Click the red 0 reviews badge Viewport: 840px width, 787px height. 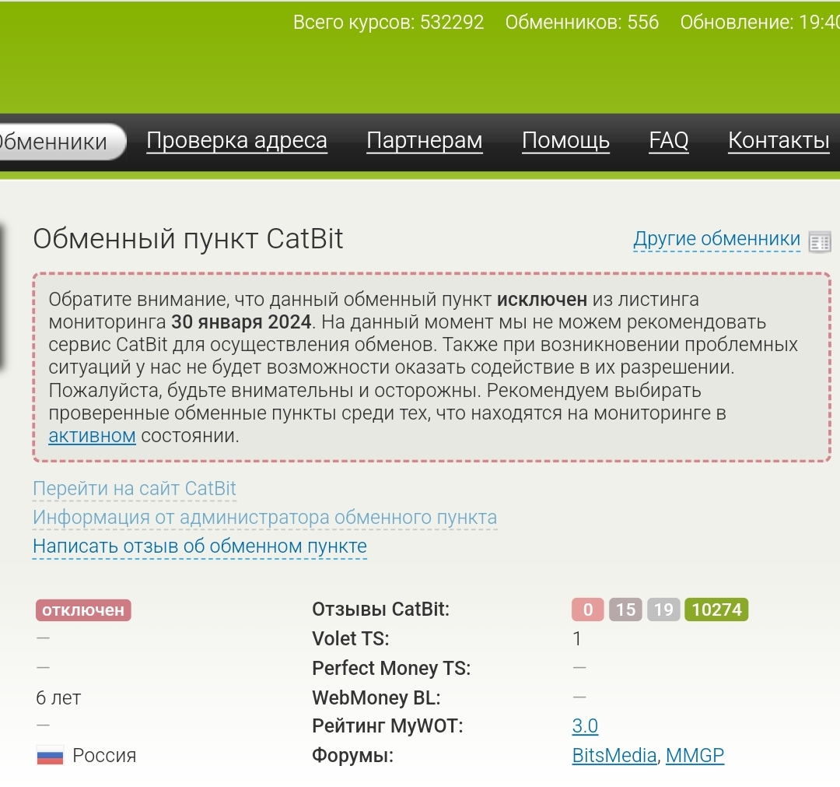click(588, 610)
